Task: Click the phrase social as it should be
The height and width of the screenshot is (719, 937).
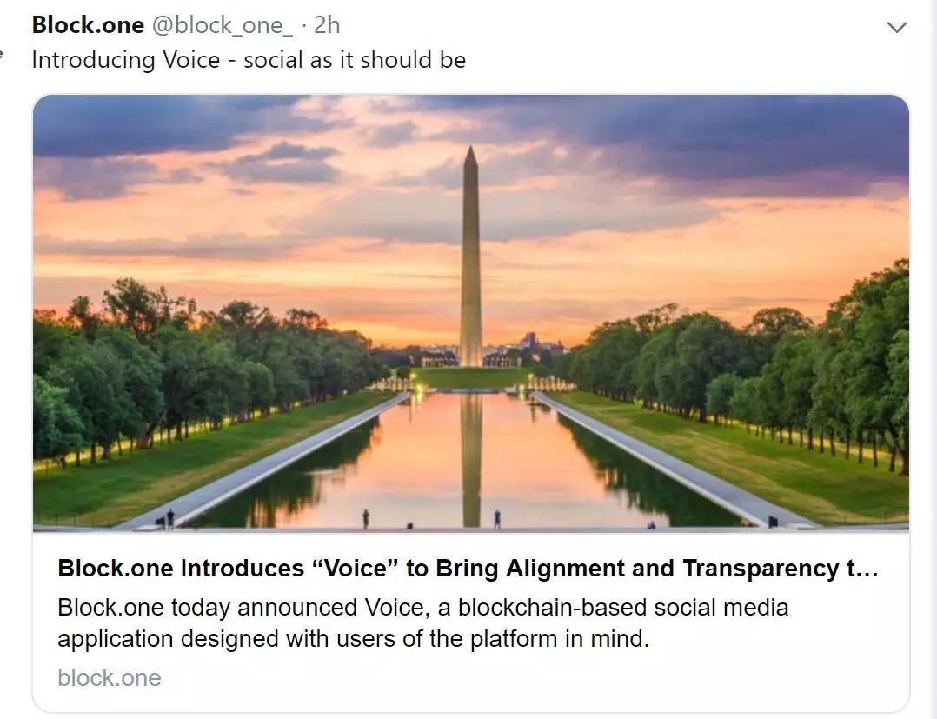Action: click(x=355, y=60)
